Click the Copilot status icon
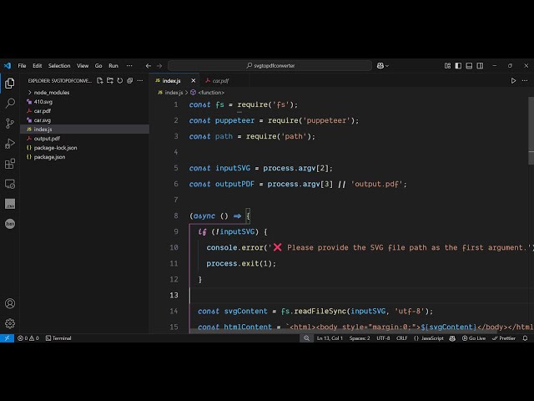 [x=452, y=338]
